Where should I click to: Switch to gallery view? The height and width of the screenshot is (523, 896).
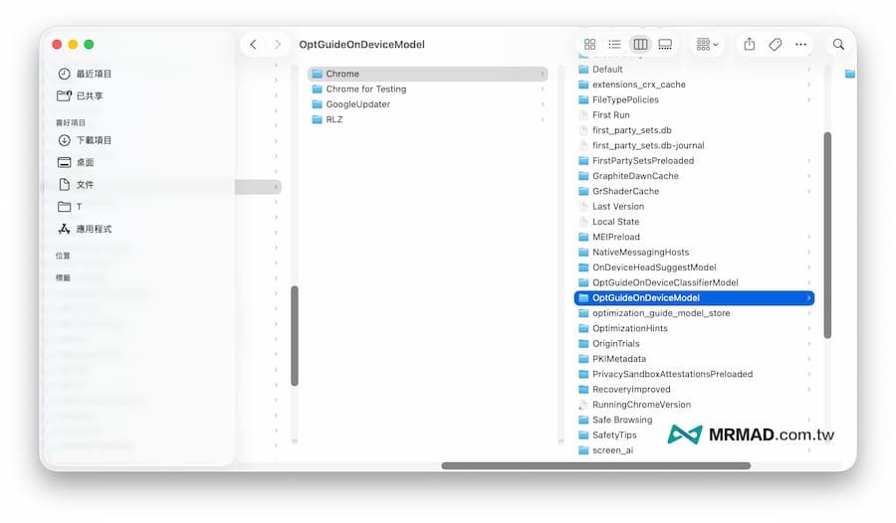(x=665, y=44)
